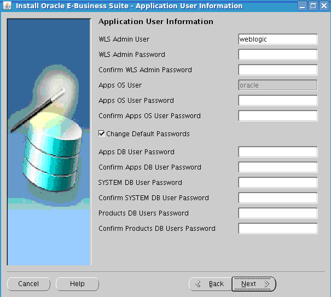The image size is (331, 297).
Task: Close the installer window
Action: pyautogui.click(x=324, y=5)
